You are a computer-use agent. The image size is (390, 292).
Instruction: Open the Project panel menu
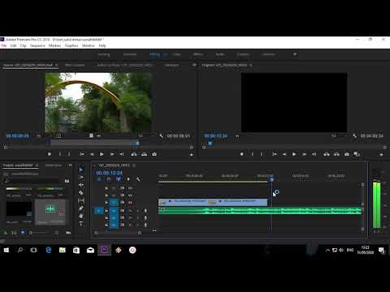click(x=37, y=165)
